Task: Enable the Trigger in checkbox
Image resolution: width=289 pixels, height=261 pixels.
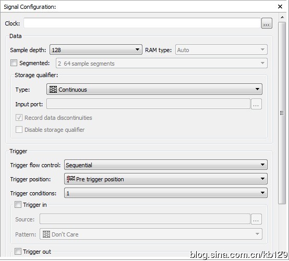Action: tap(18, 205)
